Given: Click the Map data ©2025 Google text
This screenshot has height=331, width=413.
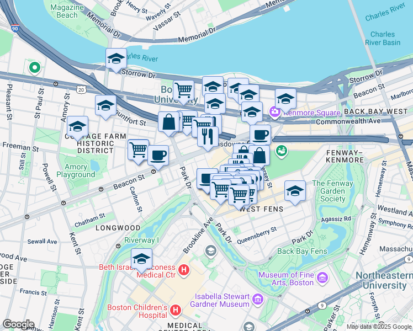Looking at the screenshot, I should pyautogui.click(x=379, y=327).
